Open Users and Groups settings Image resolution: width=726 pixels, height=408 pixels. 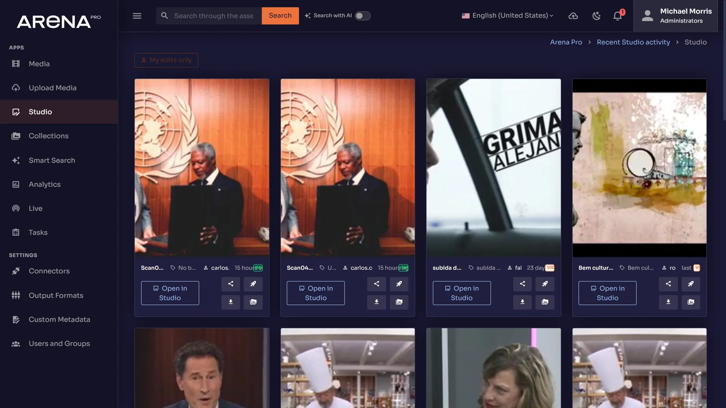tap(59, 344)
